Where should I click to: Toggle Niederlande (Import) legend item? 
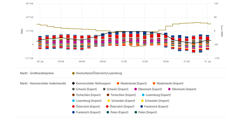[x=168, y=83]
